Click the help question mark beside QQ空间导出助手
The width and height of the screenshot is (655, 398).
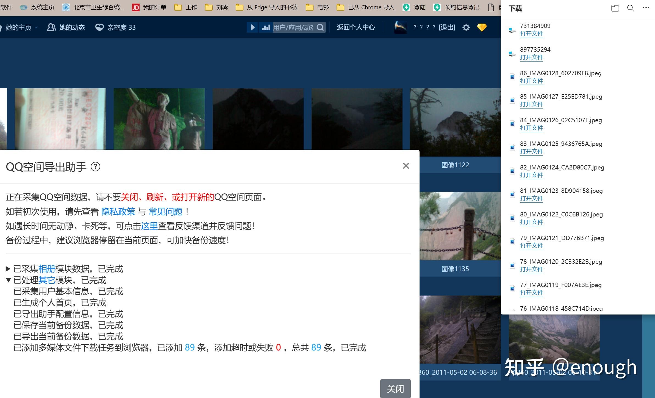[95, 167]
